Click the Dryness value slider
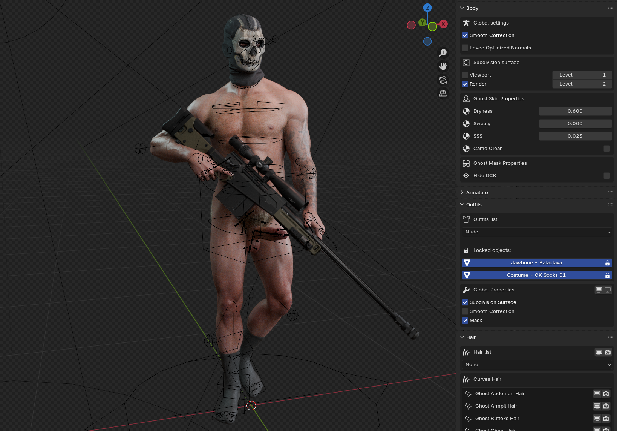Image resolution: width=617 pixels, height=431 pixels. pyautogui.click(x=575, y=111)
